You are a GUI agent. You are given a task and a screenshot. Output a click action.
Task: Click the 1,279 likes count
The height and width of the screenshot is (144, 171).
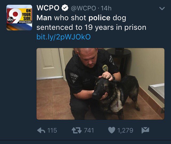click(x=125, y=130)
